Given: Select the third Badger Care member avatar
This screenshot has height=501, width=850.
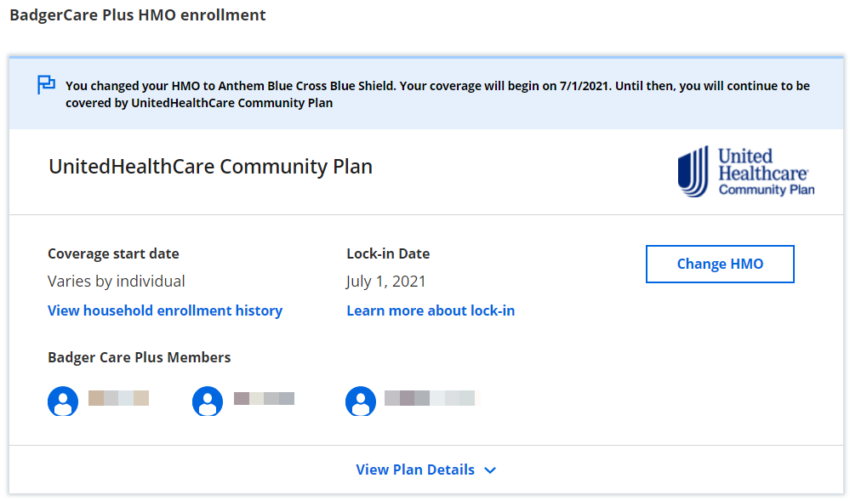Looking at the screenshot, I should 361,401.
